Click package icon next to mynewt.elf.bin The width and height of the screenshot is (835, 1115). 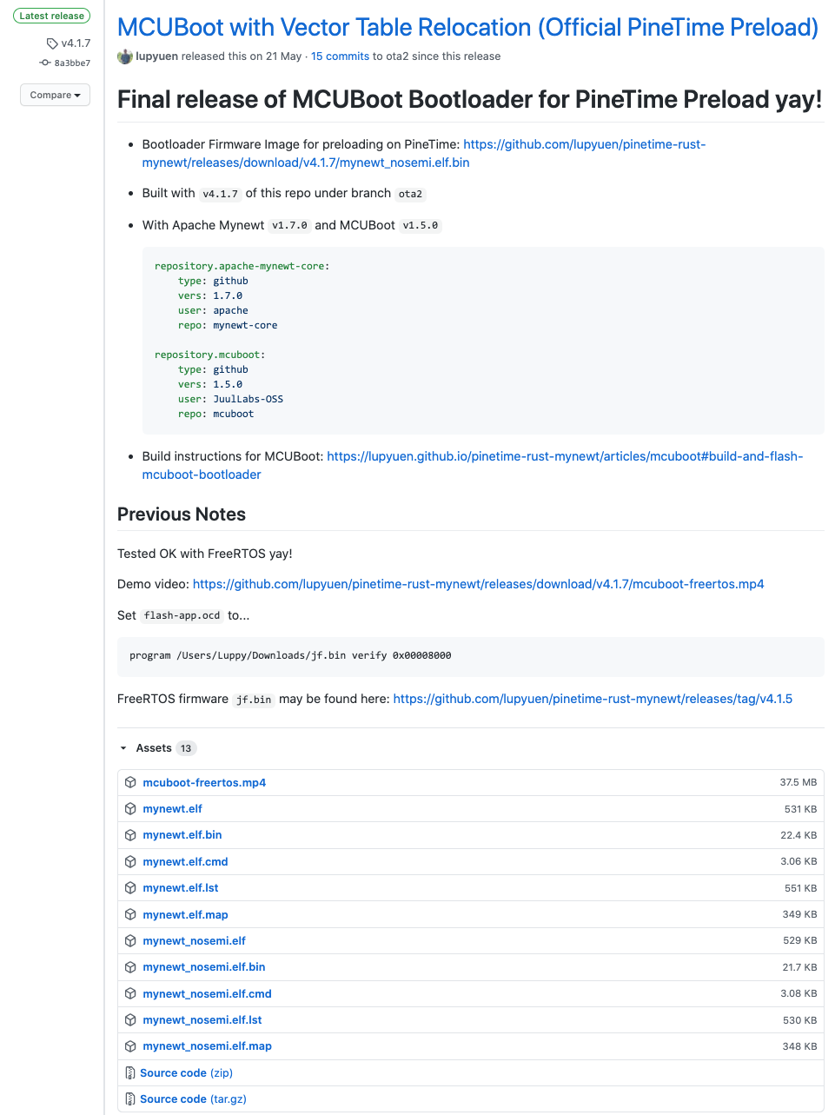click(130, 835)
